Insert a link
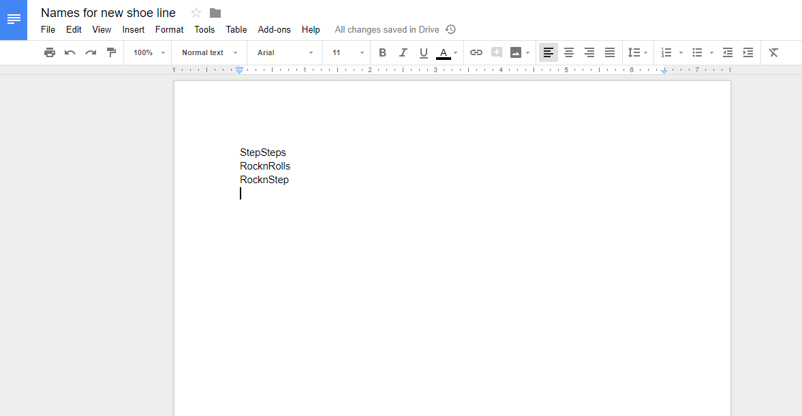 [x=476, y=52]
